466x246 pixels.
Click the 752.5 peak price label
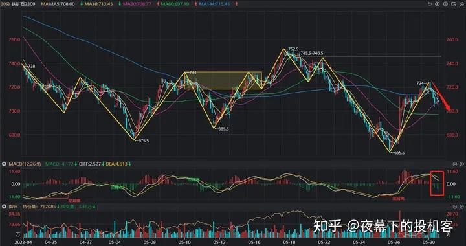[293, 49]
